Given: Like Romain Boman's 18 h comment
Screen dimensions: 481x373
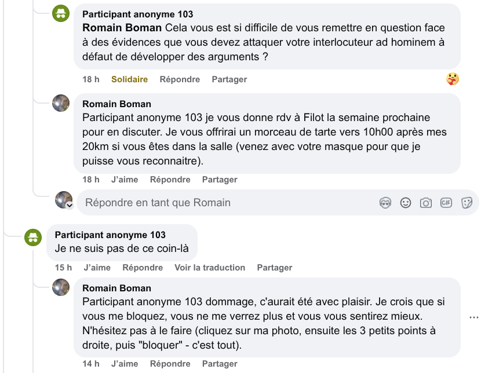Looking at the screenshot, I should pyautogui.click(x=125, y=180).
